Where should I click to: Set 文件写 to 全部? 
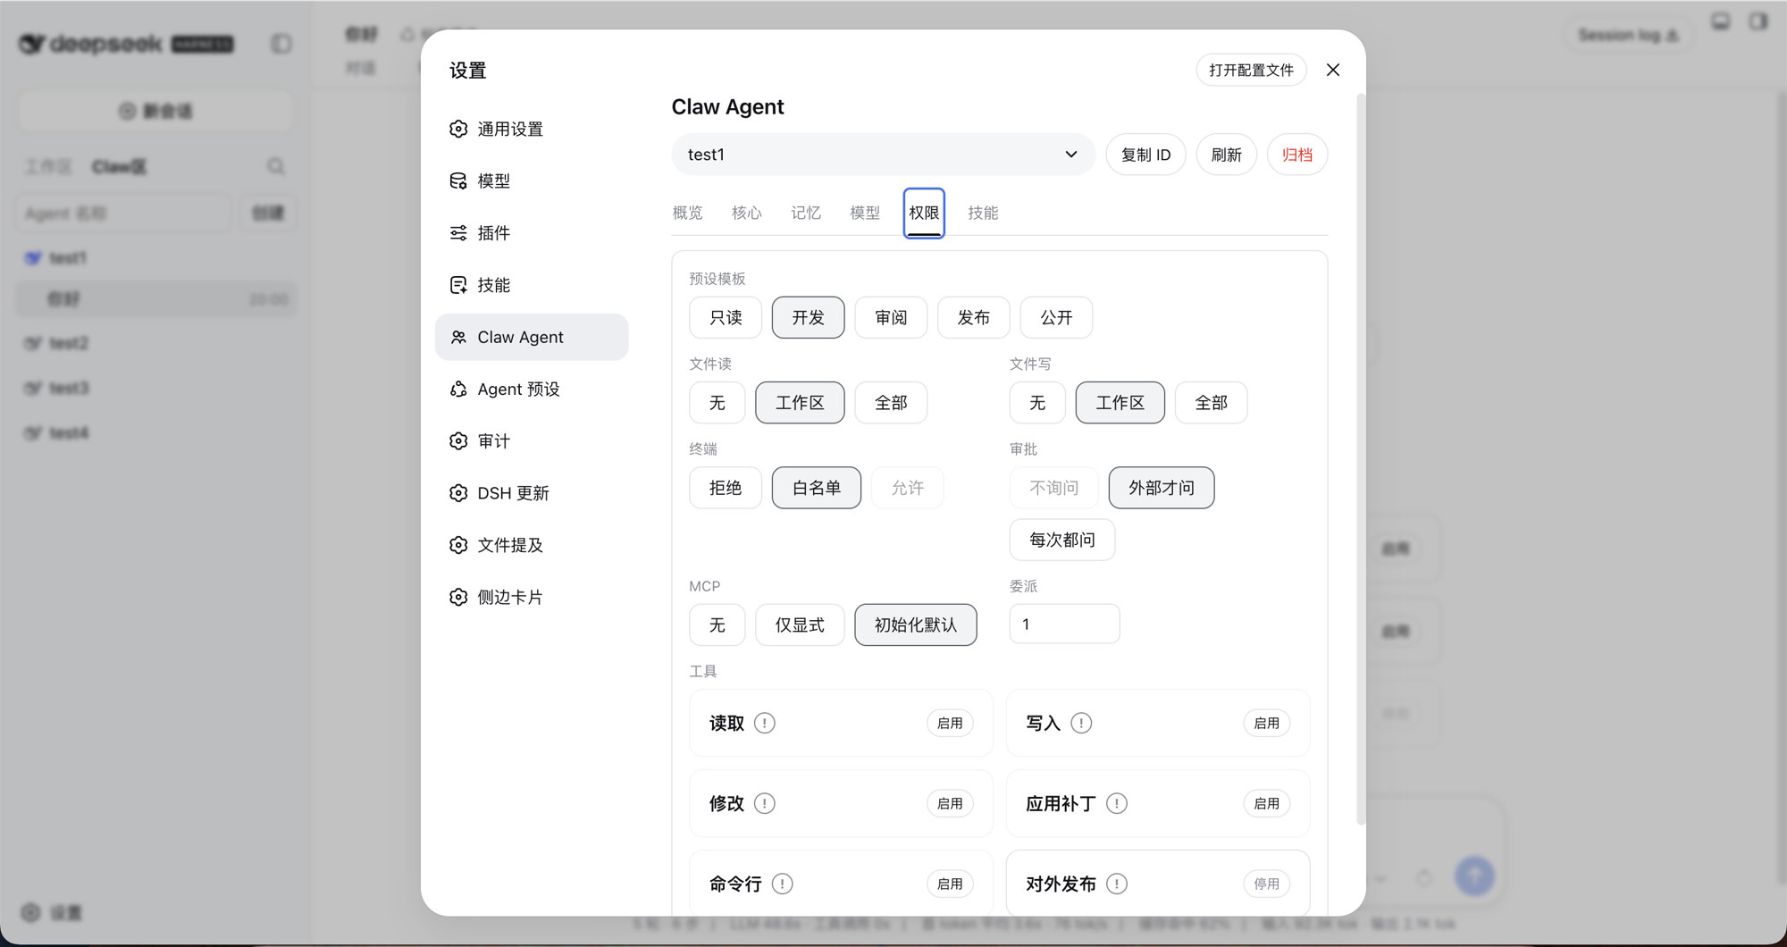(1211, 403)
